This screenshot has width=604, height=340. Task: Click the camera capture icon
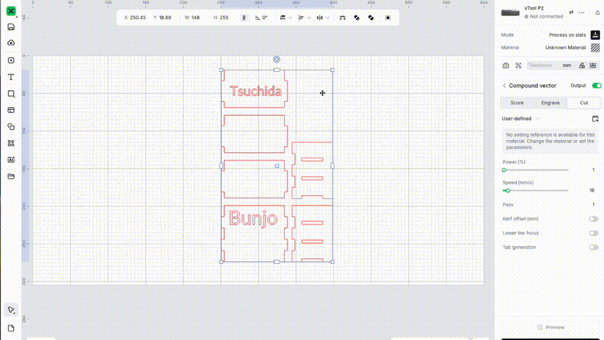(x=506, y=65)
